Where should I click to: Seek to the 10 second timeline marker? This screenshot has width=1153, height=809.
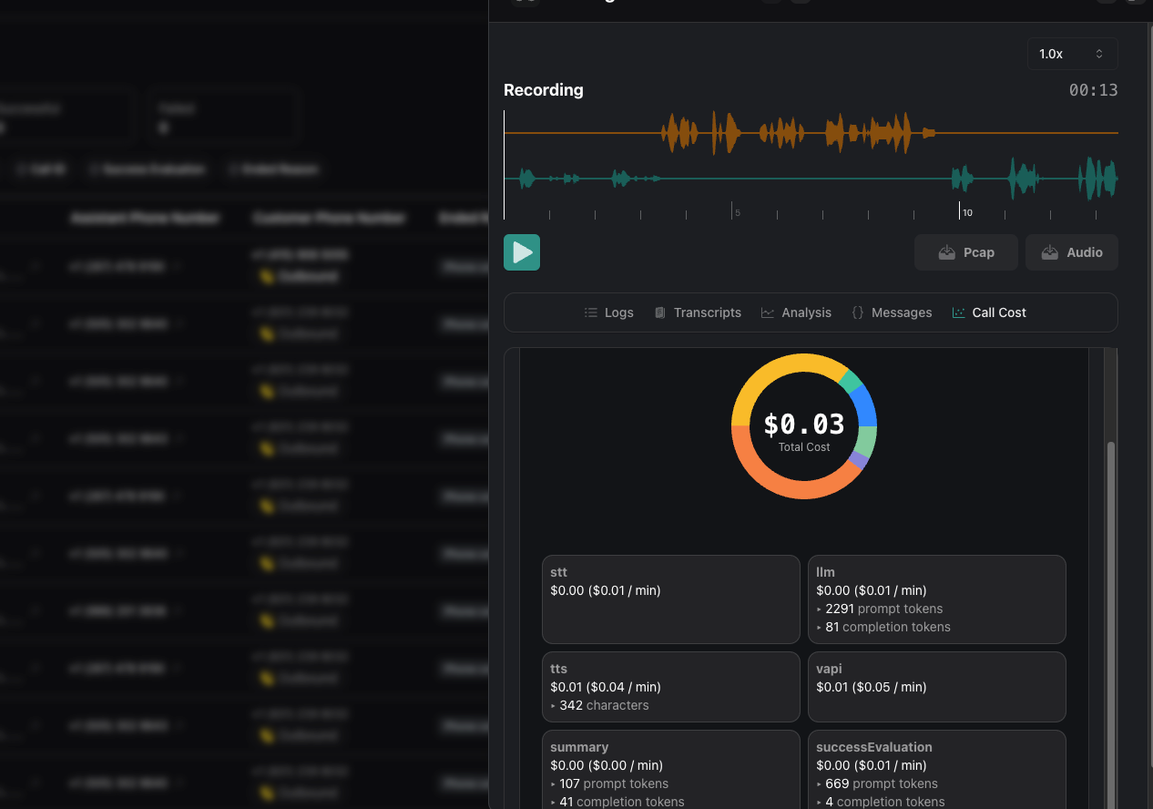(960, 211)
